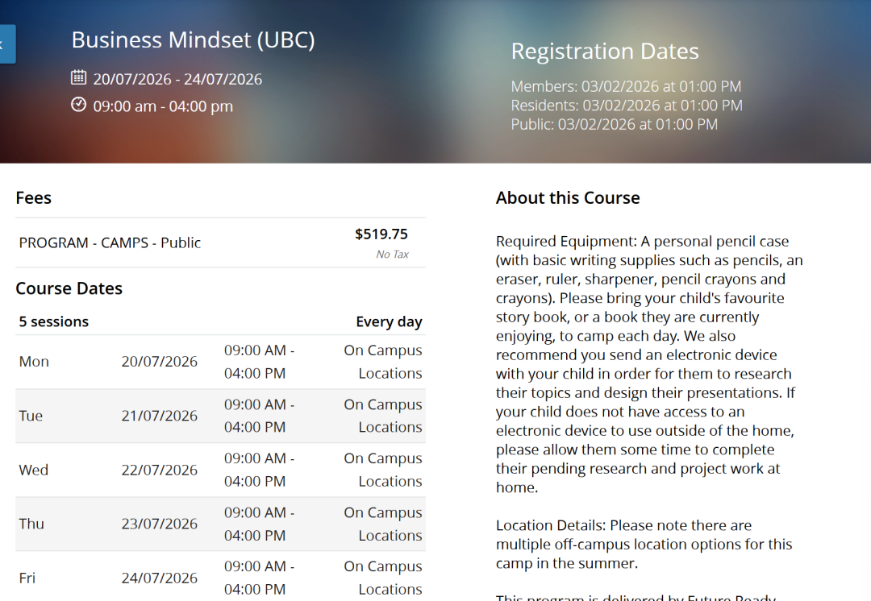The height and width of the screenshot is (601, 871).
Task: Click the calendar icon beside the course dates
Action: click(x=78, y=78)
